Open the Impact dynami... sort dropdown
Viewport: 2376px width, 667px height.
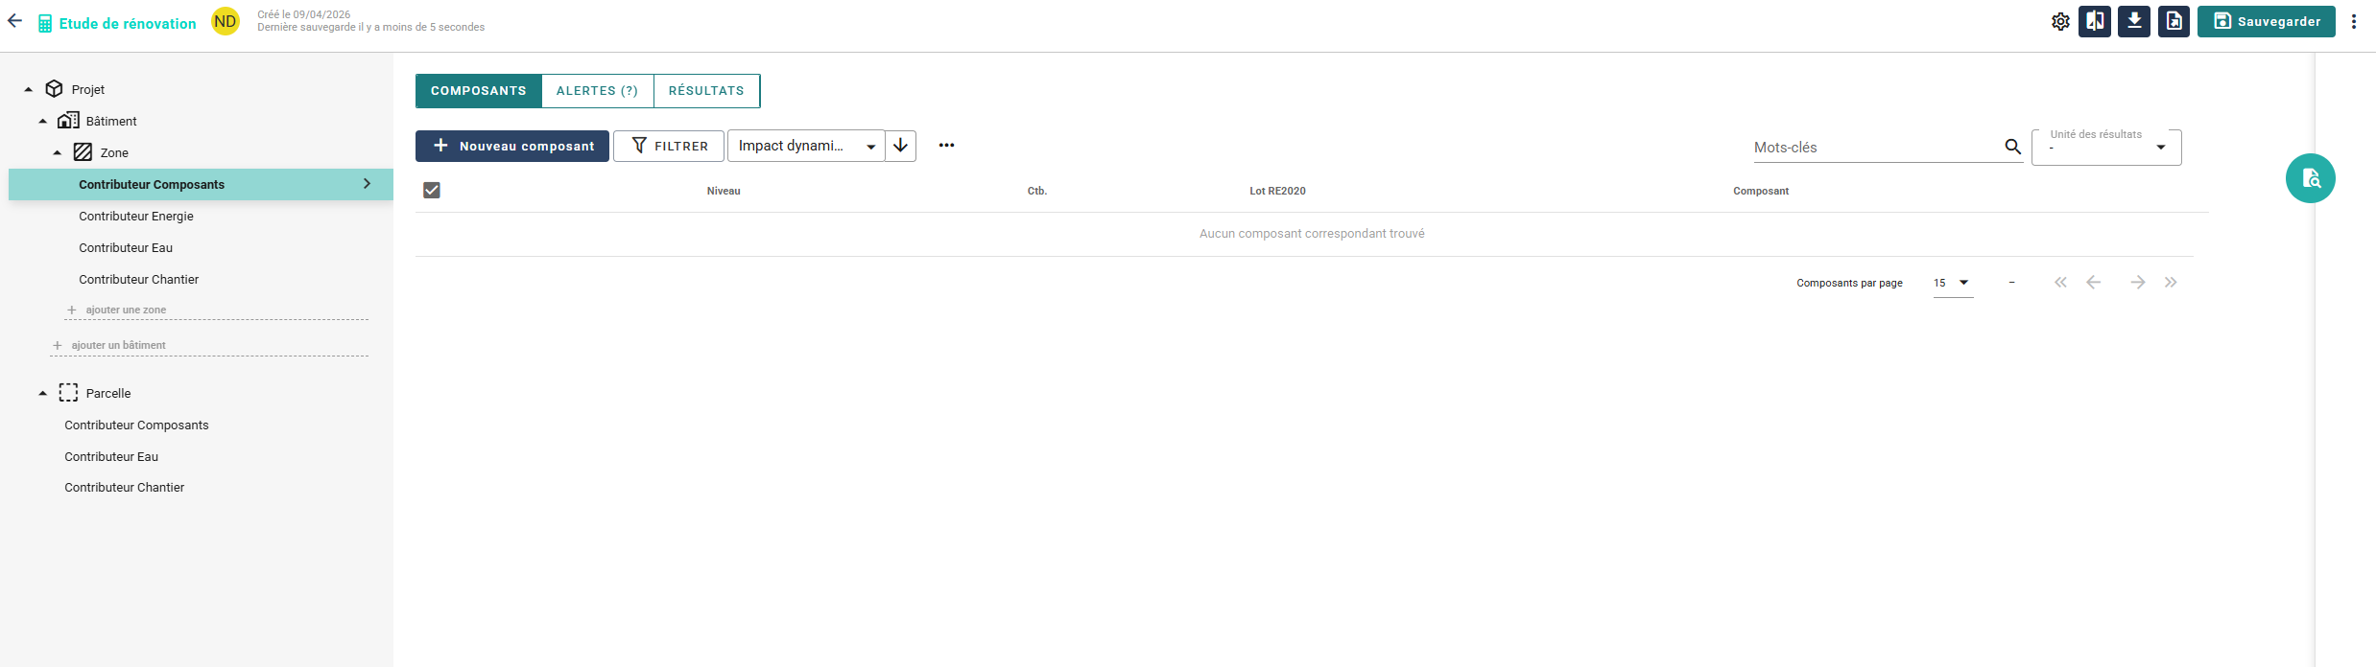pos(806,146)
